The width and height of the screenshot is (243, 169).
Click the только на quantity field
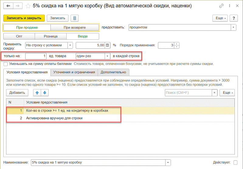pos(36,56)
